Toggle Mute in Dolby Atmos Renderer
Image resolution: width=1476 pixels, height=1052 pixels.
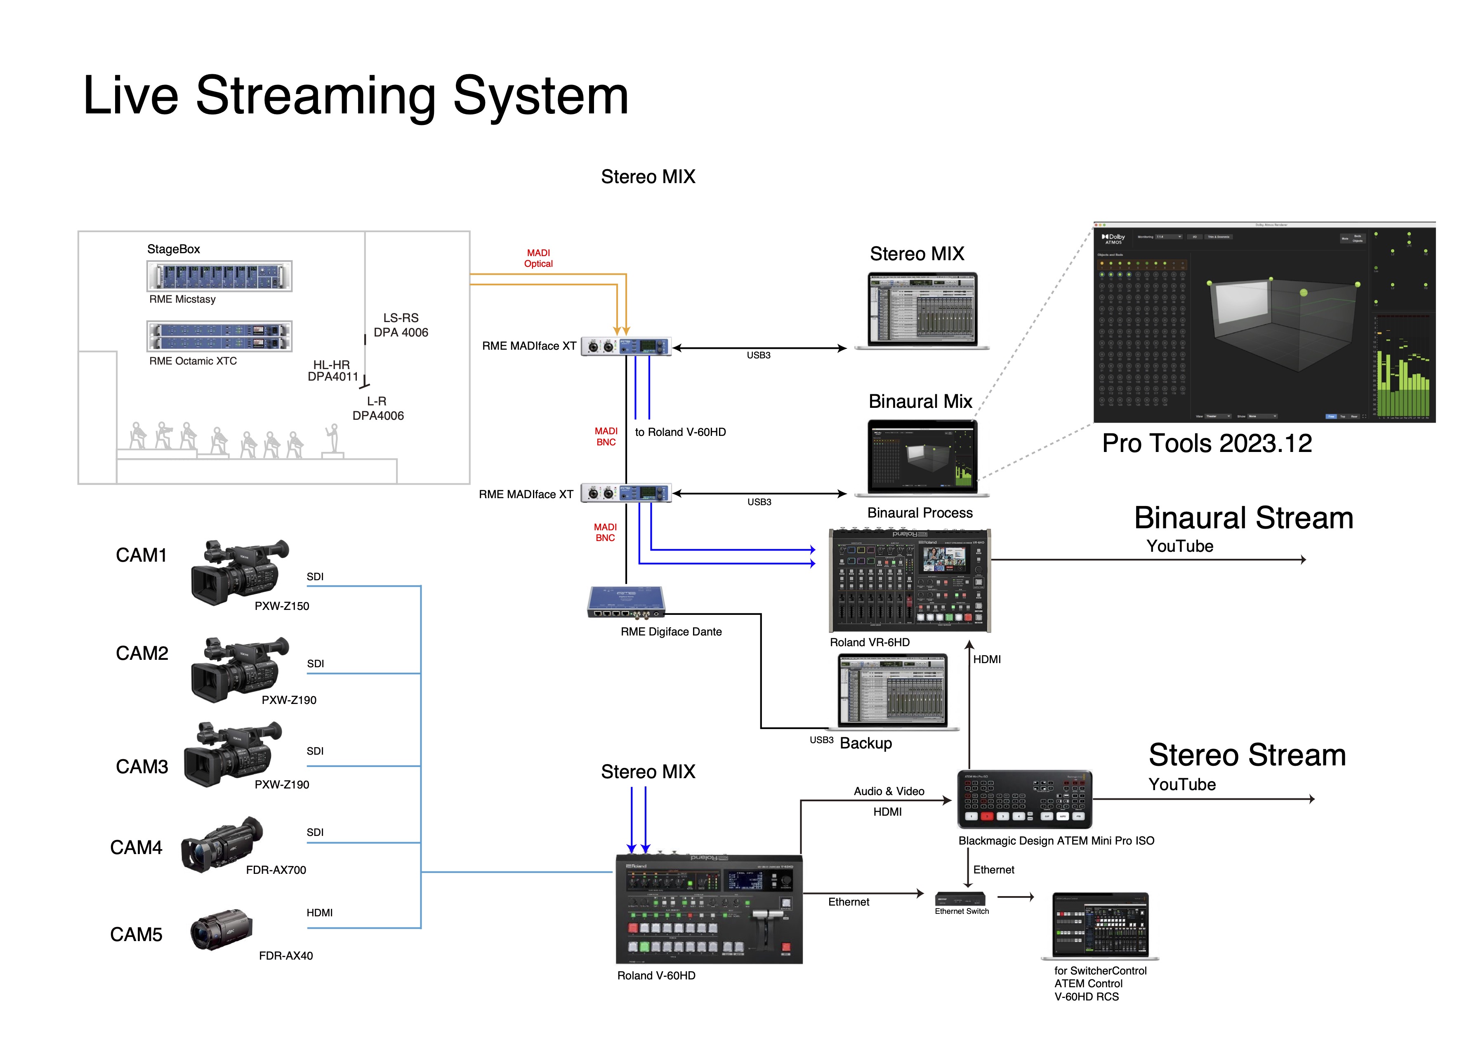click(x=1345, y=238)
